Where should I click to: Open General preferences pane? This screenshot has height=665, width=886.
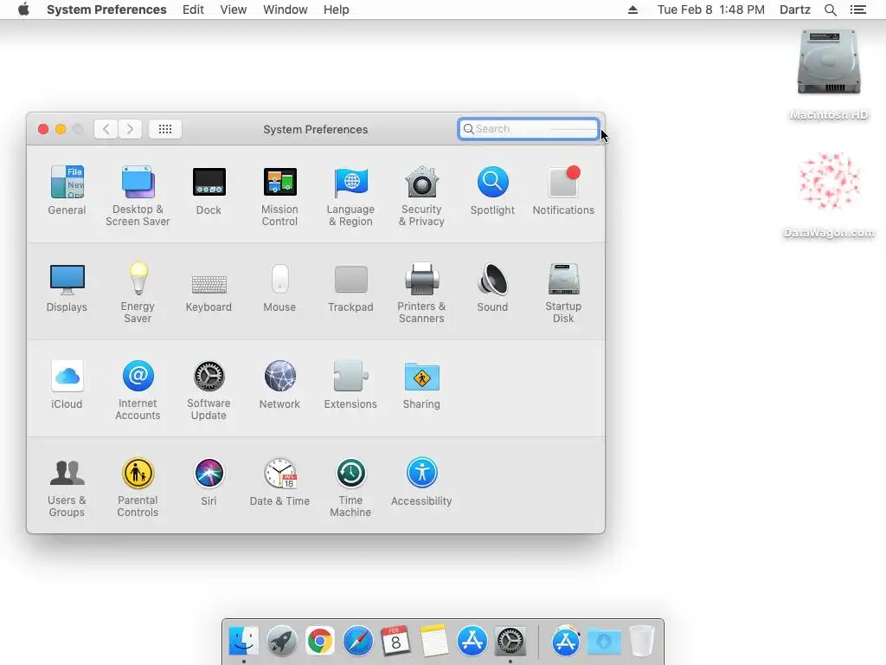click(x=67, y=190)
